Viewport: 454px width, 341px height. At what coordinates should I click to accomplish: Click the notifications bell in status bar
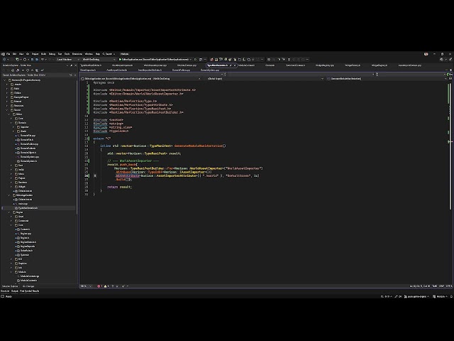[x=451, y=296]
